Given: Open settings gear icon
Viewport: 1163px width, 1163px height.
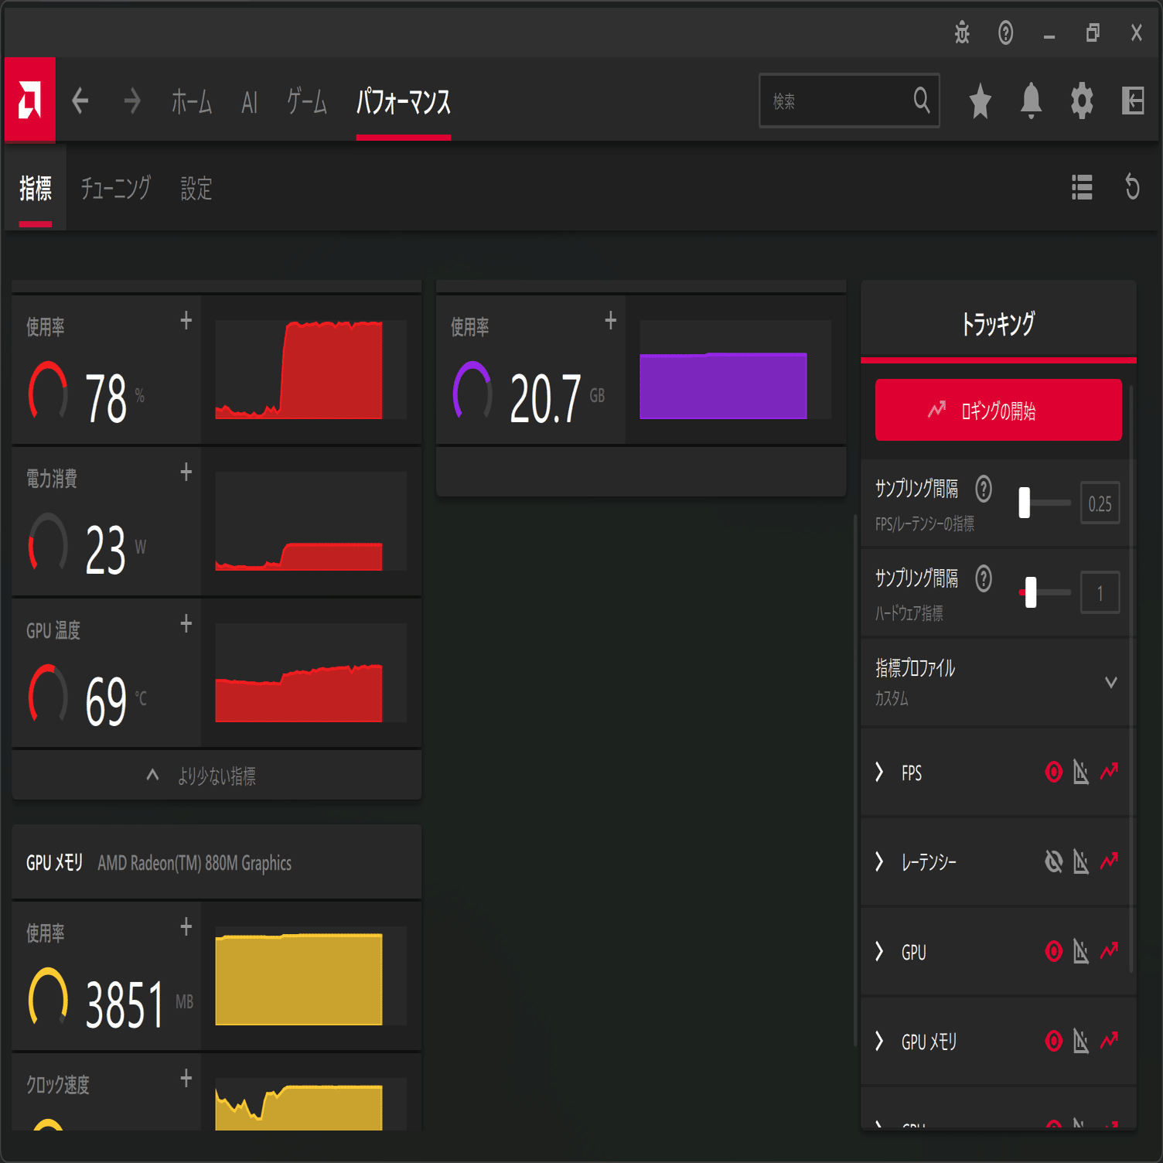Looking at the screenshot, I should click(1082, 101).
